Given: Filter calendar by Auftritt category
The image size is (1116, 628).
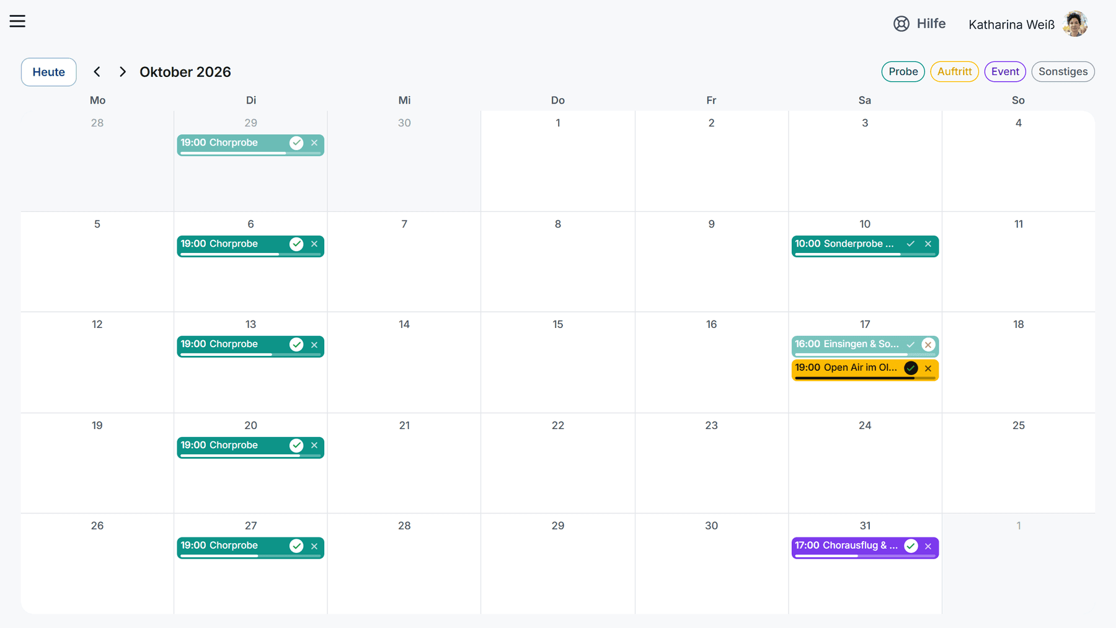Looking at the screenshot, I should click(955, 72).
